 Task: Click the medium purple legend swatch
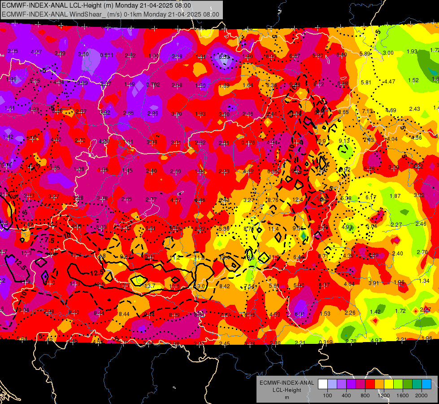click(342, 384)
